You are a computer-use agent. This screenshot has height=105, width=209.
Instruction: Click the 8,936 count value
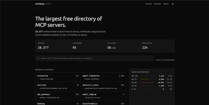click(x=161, y=79)
